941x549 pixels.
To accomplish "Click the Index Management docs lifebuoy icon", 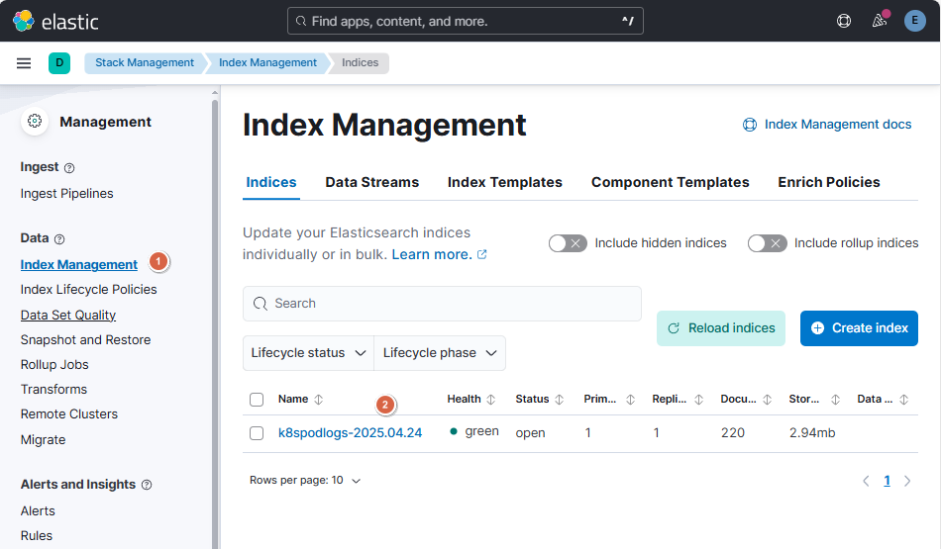I will pos(750,125).
